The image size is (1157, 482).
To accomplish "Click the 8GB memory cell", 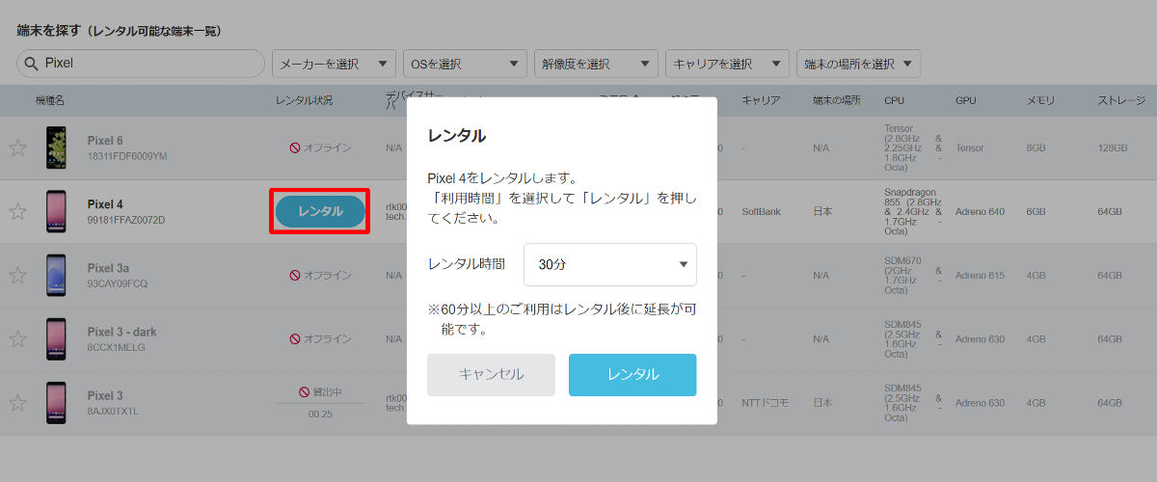I will pyautogui.click(x=1036, y=147).
